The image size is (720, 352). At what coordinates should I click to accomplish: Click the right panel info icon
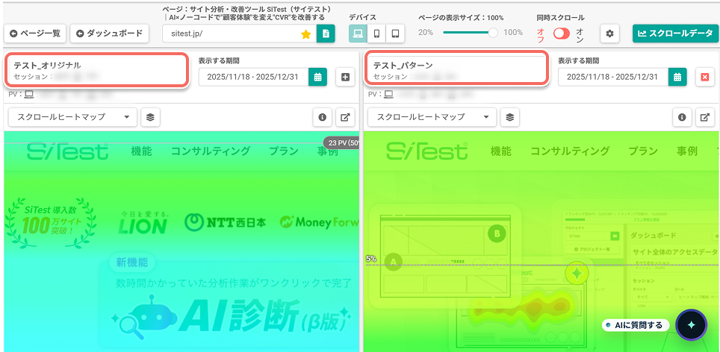click(x=683, y=117)
